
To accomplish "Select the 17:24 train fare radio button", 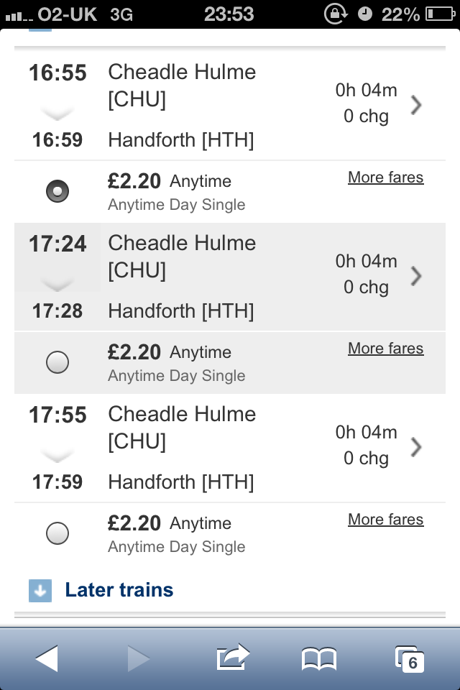I will tap(57, 363).
